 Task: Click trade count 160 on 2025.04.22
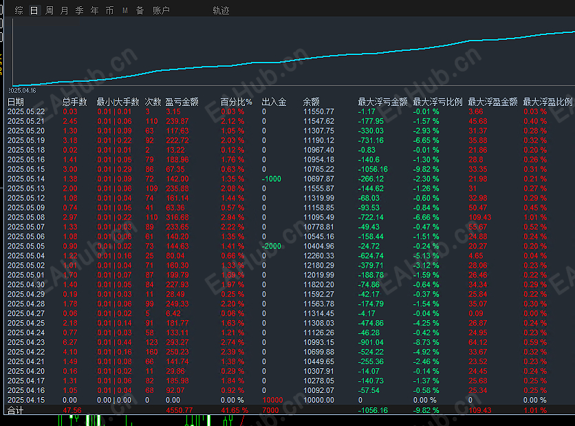pyautogui.click(x=151, y=352)
